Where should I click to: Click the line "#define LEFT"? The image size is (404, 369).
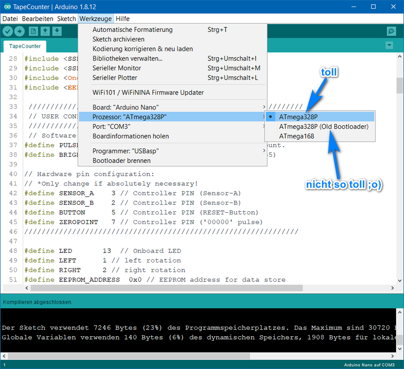click(x=103, y=260)
